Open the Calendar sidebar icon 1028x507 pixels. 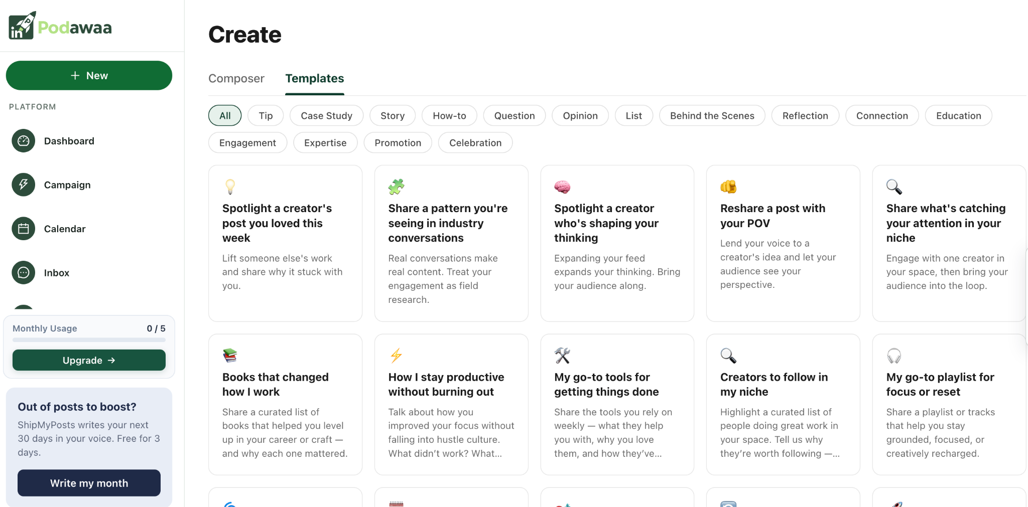pyautogui.click(x=24, y=229)
